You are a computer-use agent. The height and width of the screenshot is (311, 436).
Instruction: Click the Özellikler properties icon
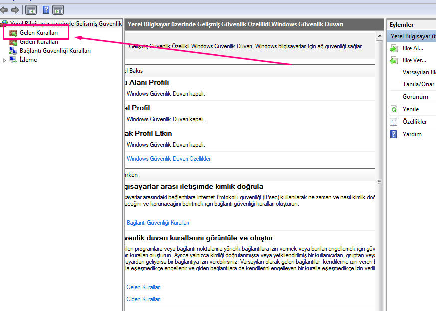point(394,122)
